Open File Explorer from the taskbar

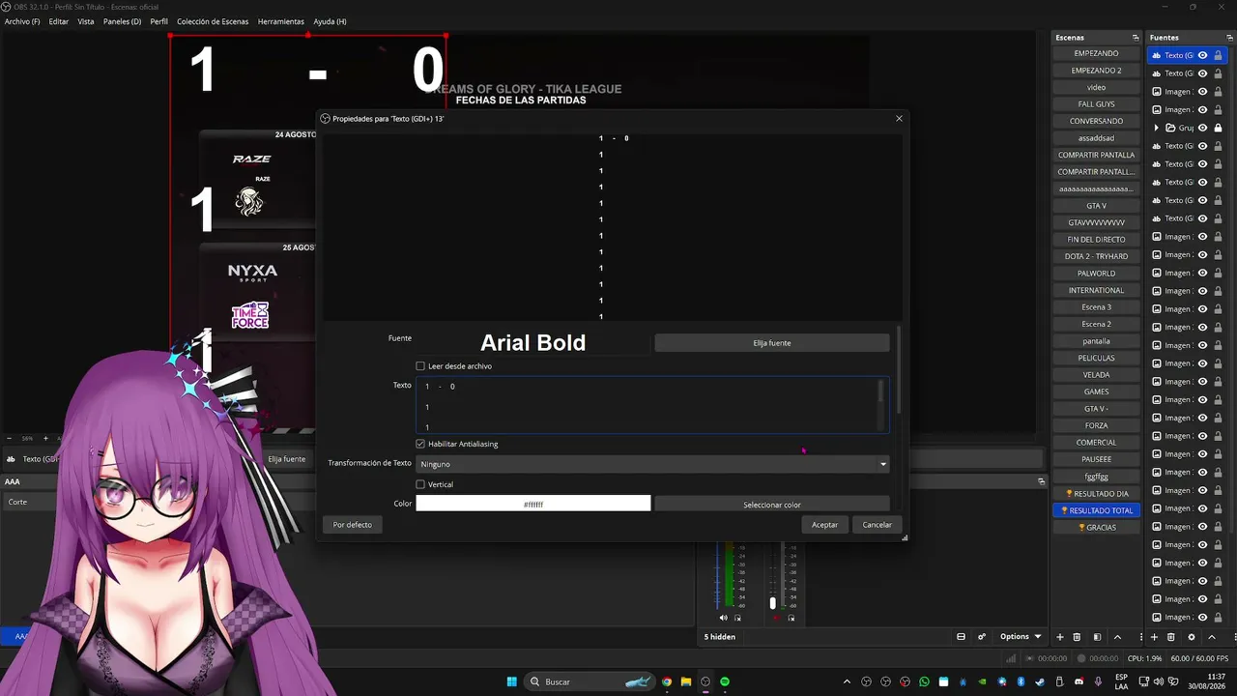[686, 681]
